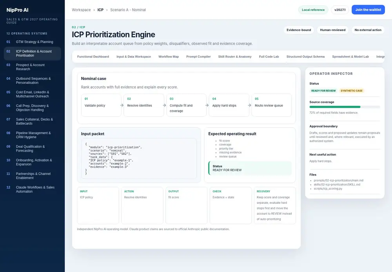Screen dimensions: 392x272
Task: Select Onboarding, Activation & Expansion
Action: pos(33,162)
